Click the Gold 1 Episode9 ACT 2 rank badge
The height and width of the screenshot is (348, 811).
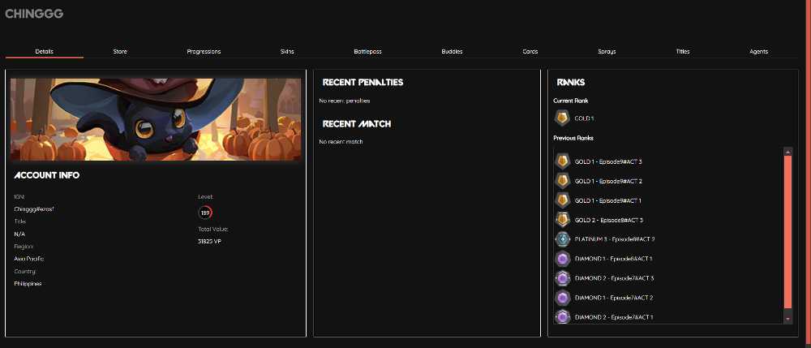(x=562, y=181)
